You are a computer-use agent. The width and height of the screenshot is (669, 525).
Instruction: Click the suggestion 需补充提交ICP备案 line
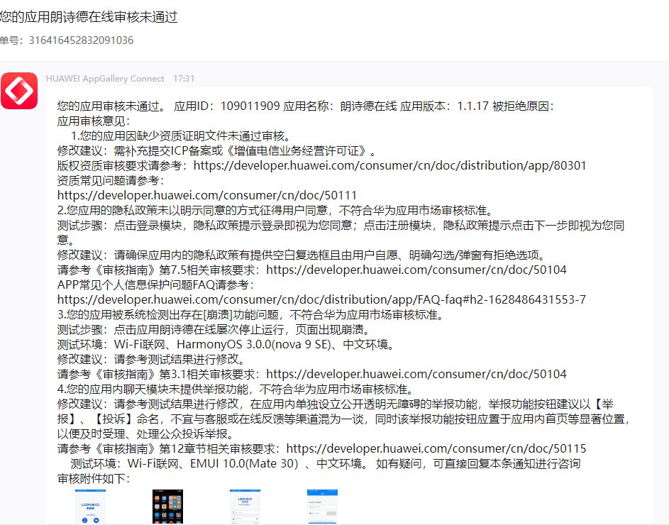pos(217,150)
